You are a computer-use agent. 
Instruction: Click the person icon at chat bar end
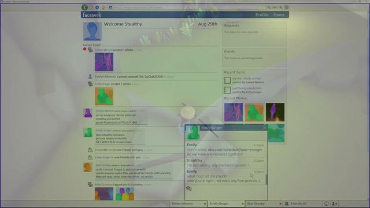(x=335, y=203)
